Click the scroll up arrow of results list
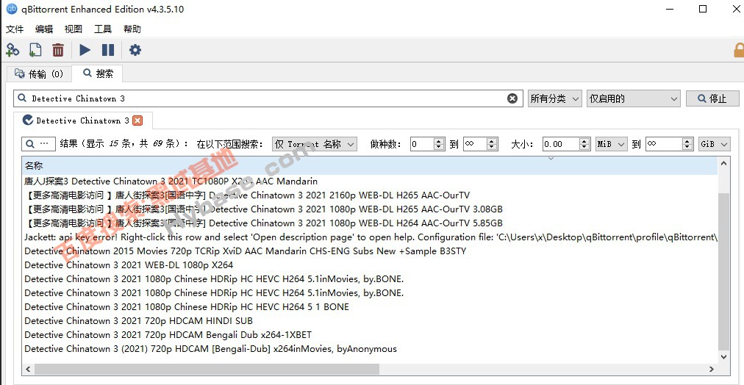The height and width of the screenshot is (385, 744). coord(723,164)
